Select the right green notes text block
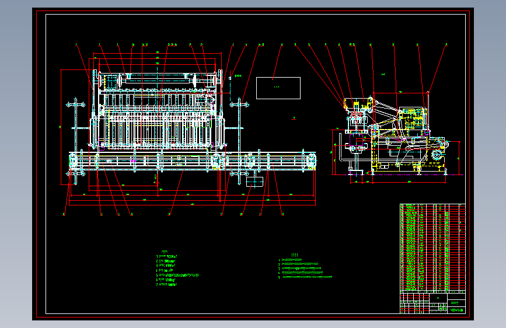Image resolution: width=506 pixels, height=328 pixels. click(305, 266)
